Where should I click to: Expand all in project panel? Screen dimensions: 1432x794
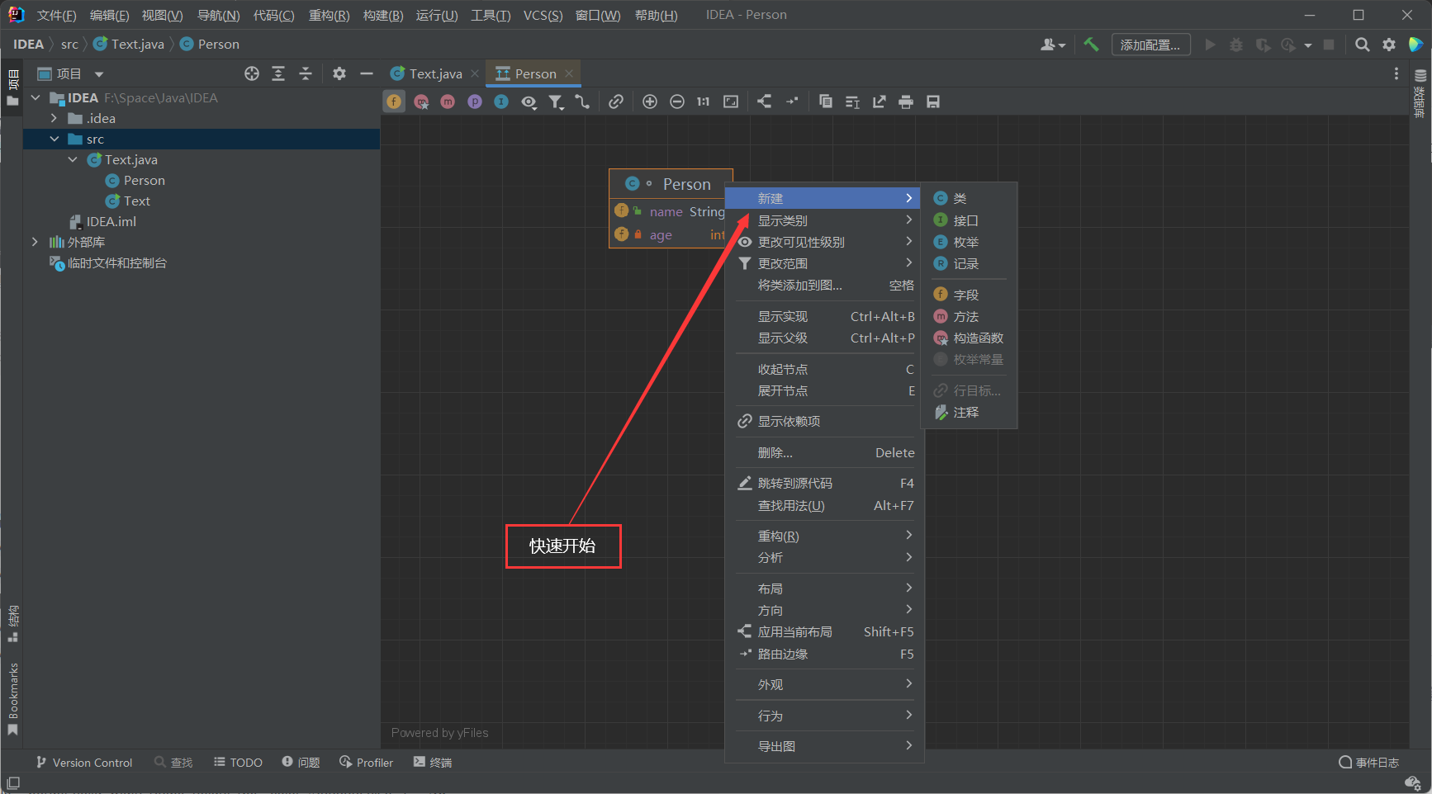(x=278, y=73)
